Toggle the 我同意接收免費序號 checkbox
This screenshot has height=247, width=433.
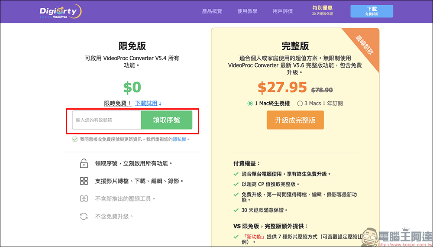point(75,140)
